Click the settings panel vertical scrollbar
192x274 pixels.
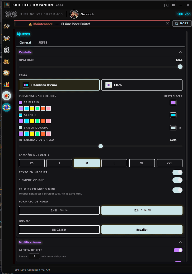pos(187,106)
